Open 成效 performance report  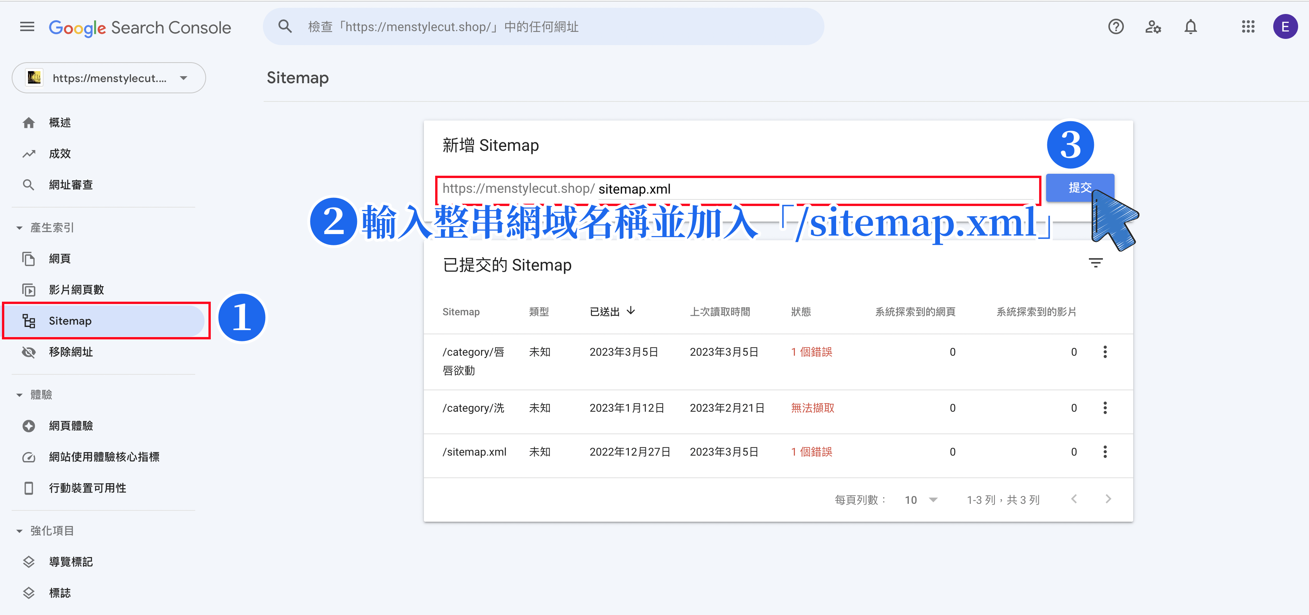pyautogui.click(x=59, y=154)
